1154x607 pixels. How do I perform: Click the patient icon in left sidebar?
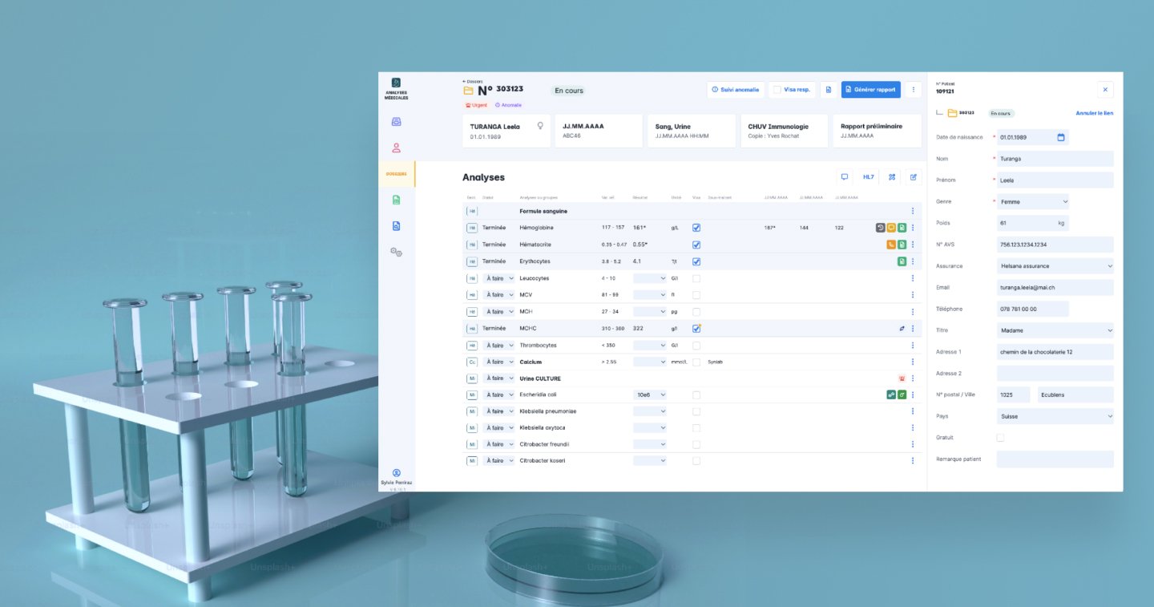(396, 148)
